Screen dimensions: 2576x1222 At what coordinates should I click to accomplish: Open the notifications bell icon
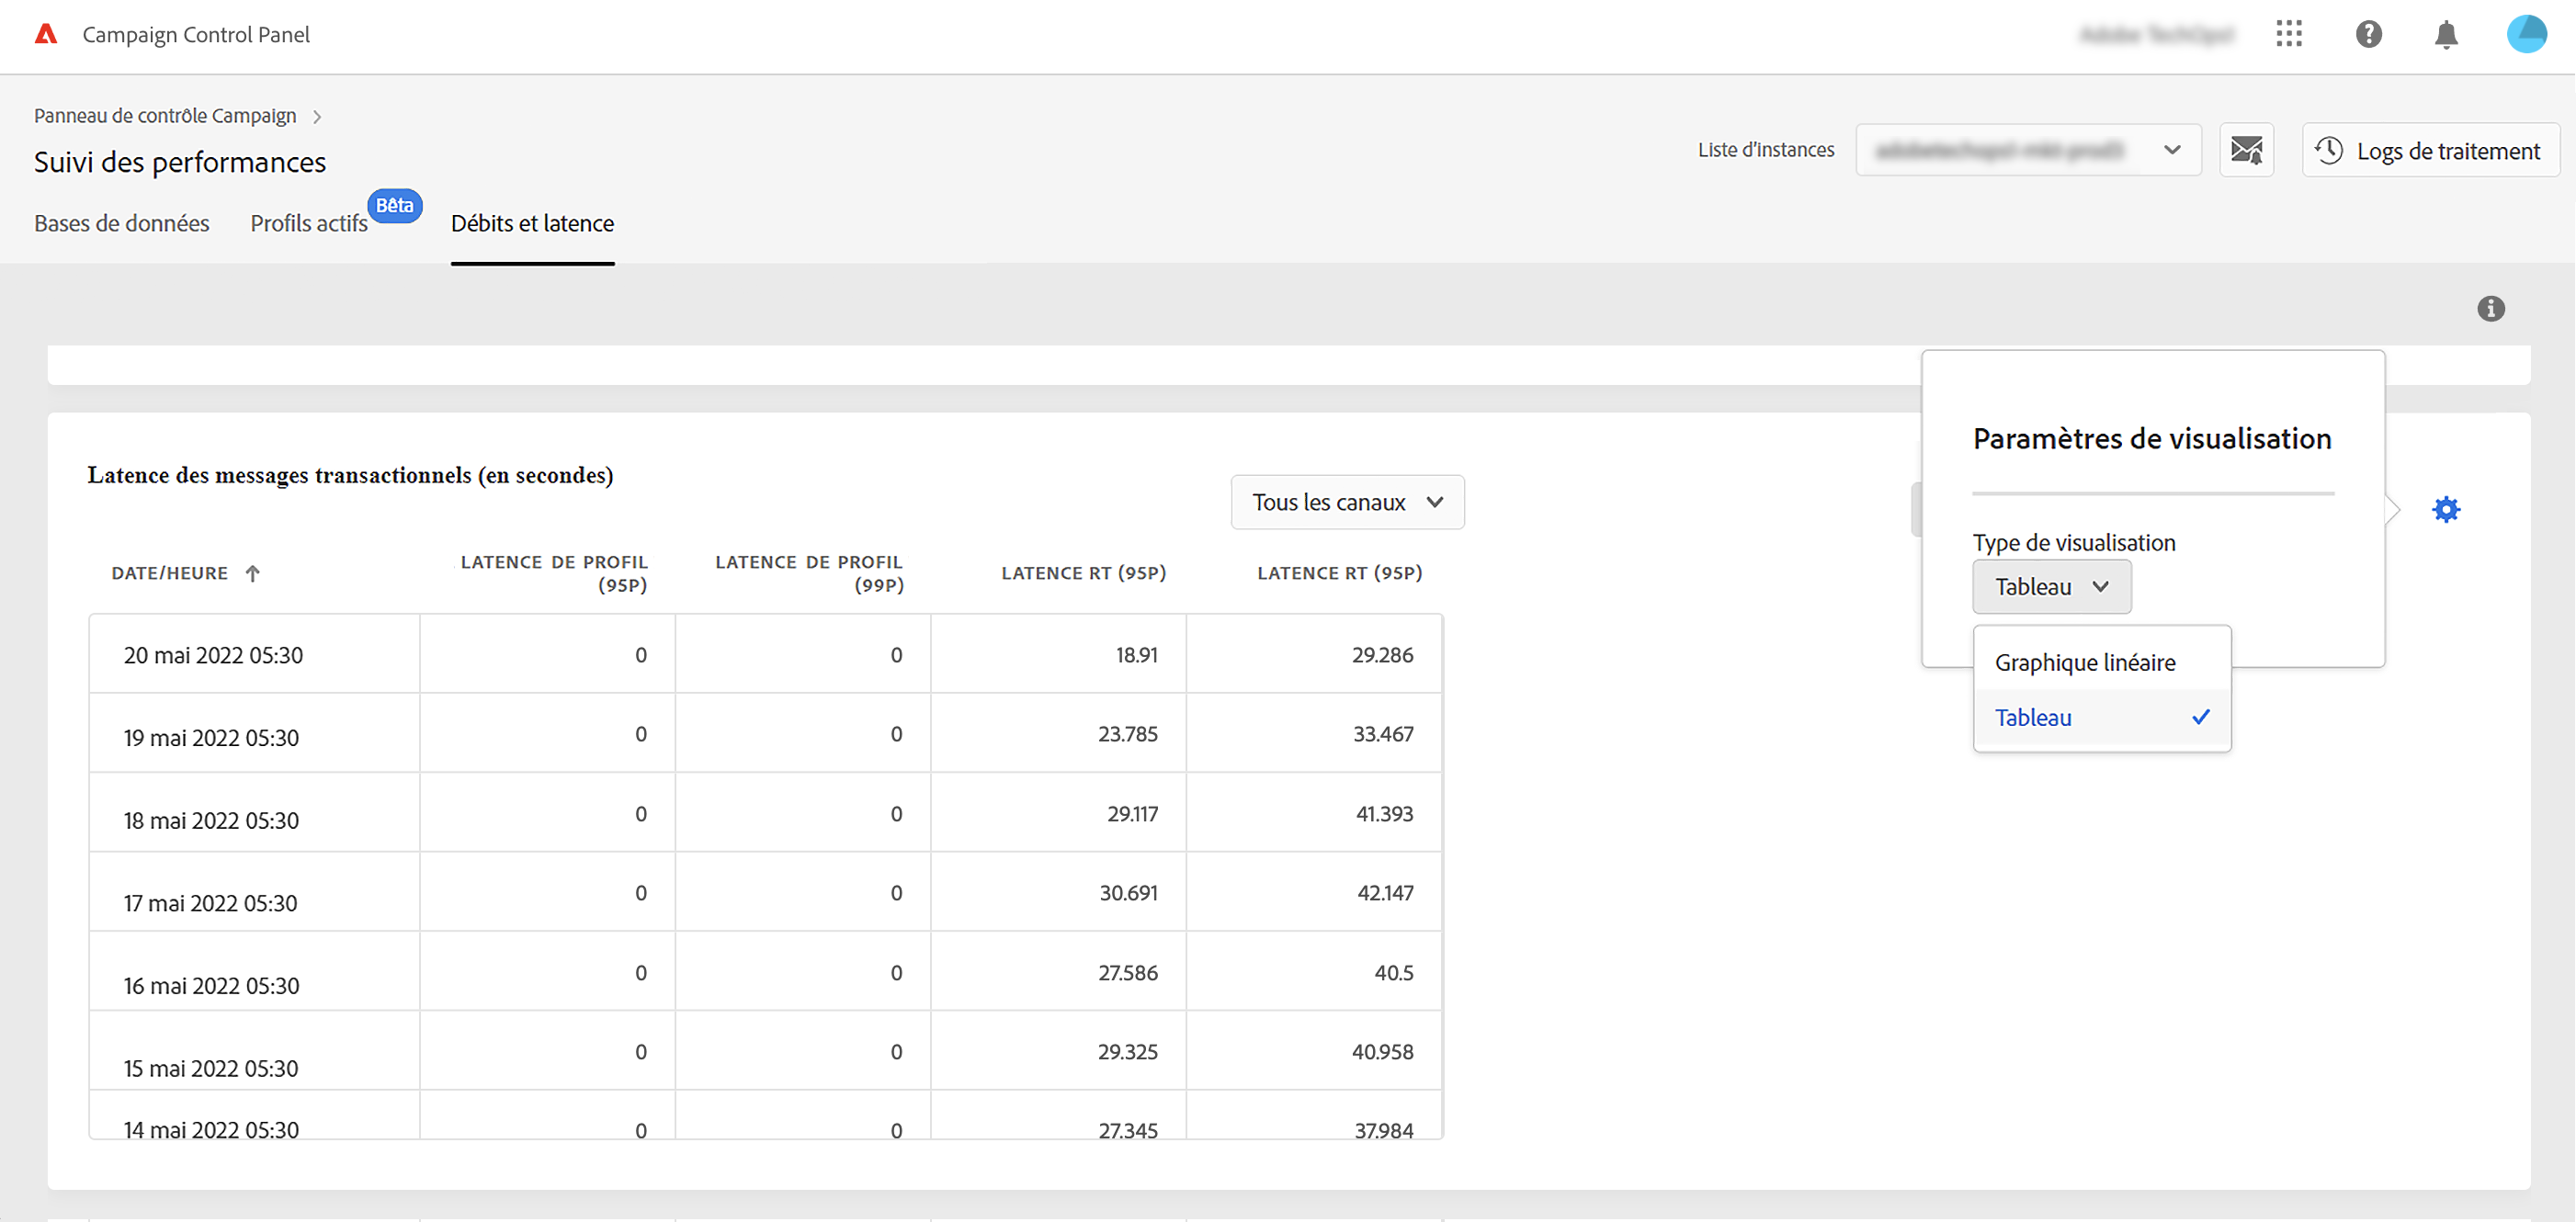2446,35
